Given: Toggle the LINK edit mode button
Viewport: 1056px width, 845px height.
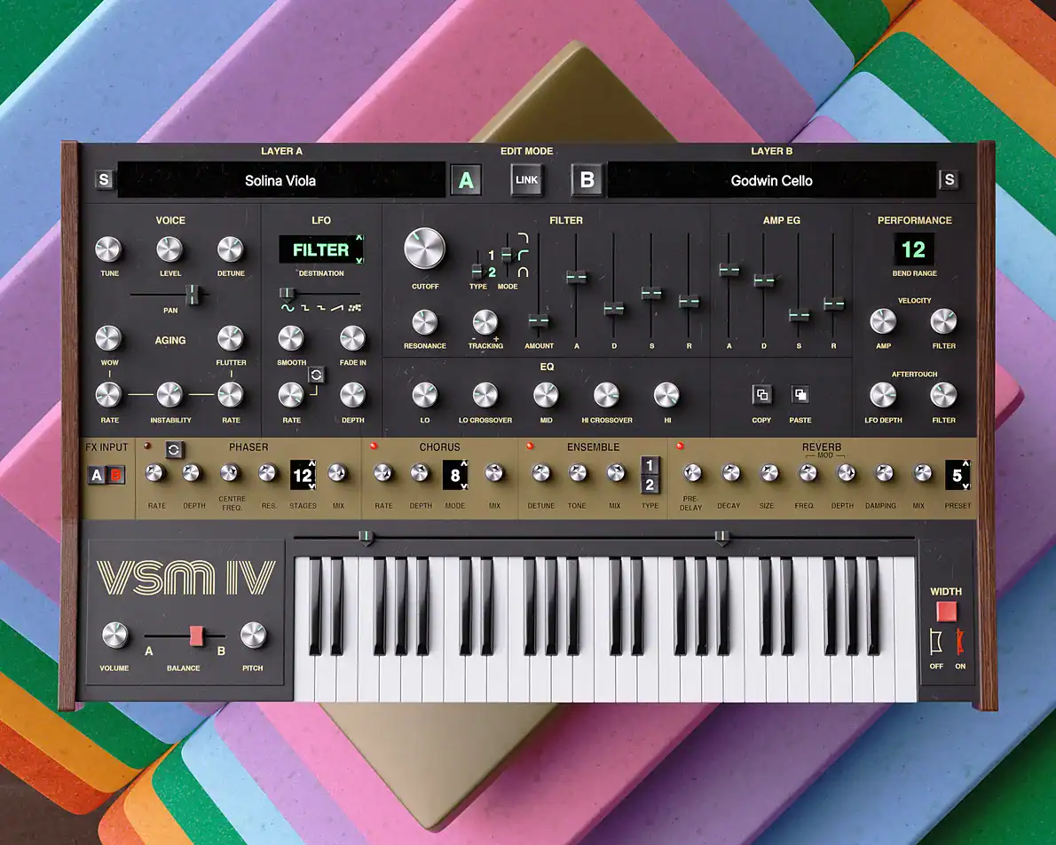Looking at the screenshot, I should (526, 180).
